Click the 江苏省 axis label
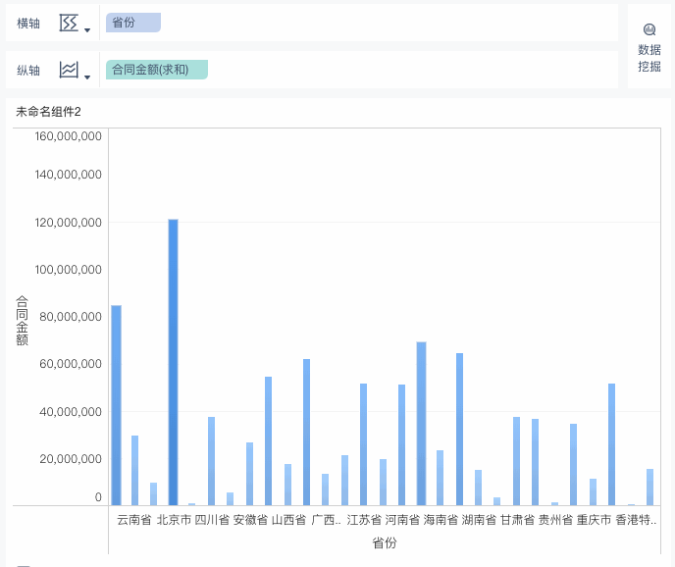The height and width of the screenshot is (567, 675). [364, 520]
